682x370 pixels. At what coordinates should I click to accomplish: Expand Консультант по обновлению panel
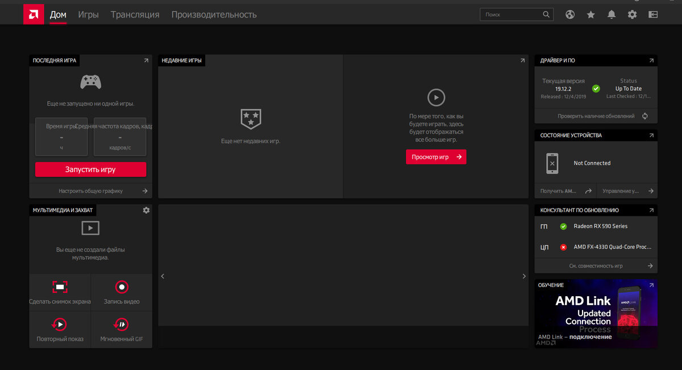(x=651, y=210)
